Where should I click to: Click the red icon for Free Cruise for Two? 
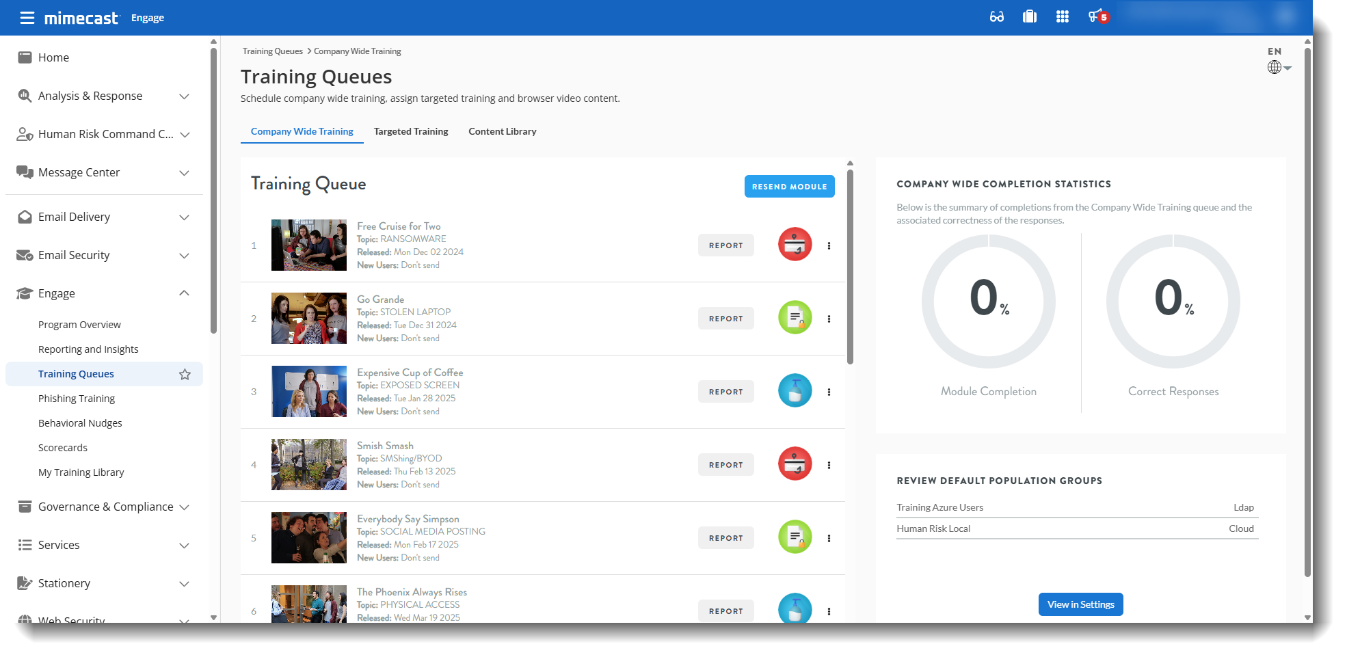795,245
